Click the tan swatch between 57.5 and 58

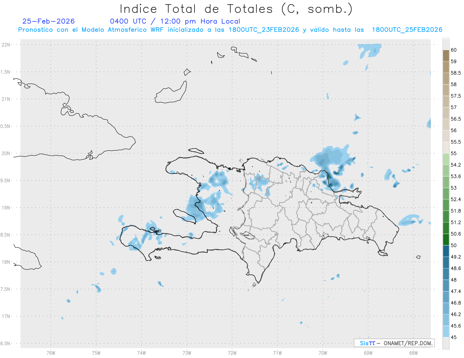(446, 90)
